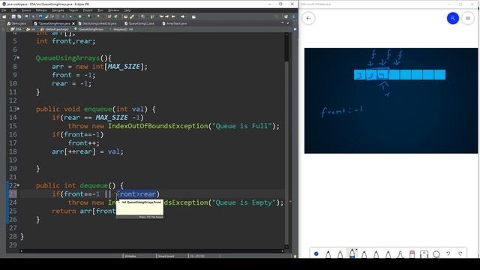Open the Run menu

[100, 10]
